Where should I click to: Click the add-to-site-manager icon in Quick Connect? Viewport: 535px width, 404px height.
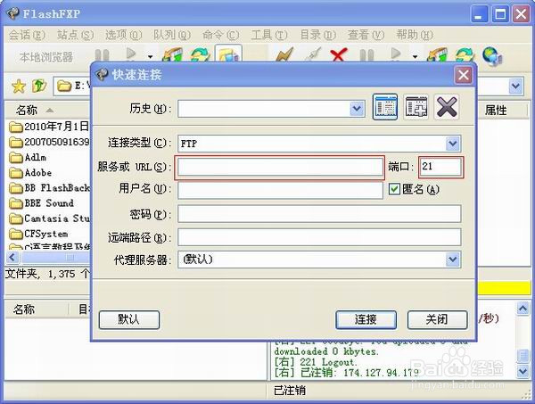(x=416, y=107)
